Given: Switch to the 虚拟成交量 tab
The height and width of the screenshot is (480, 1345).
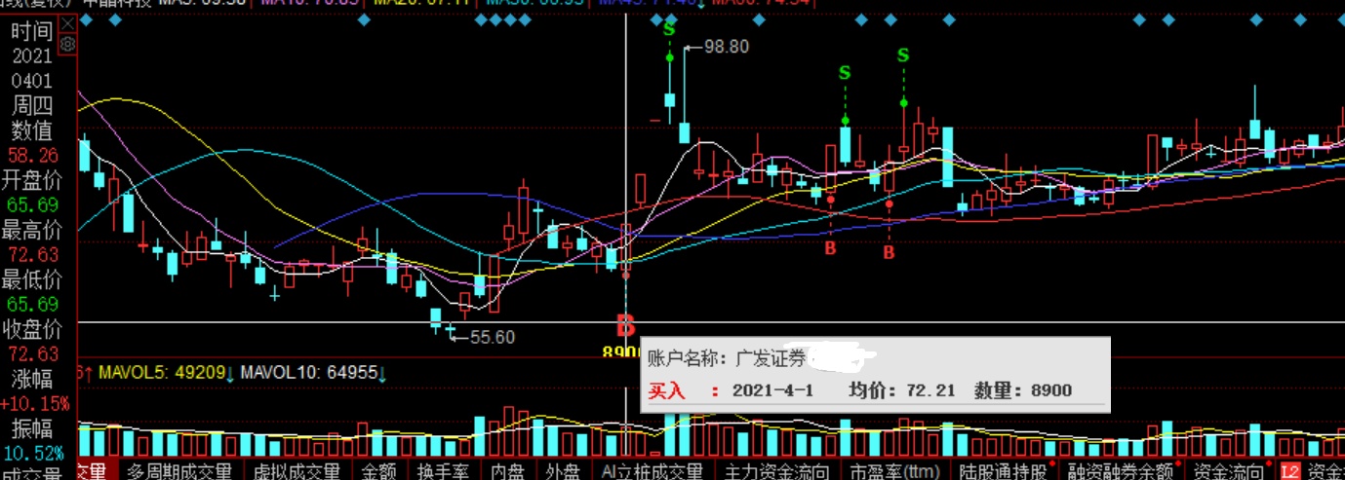Looking at the screenshot, I should click(297, 471).
